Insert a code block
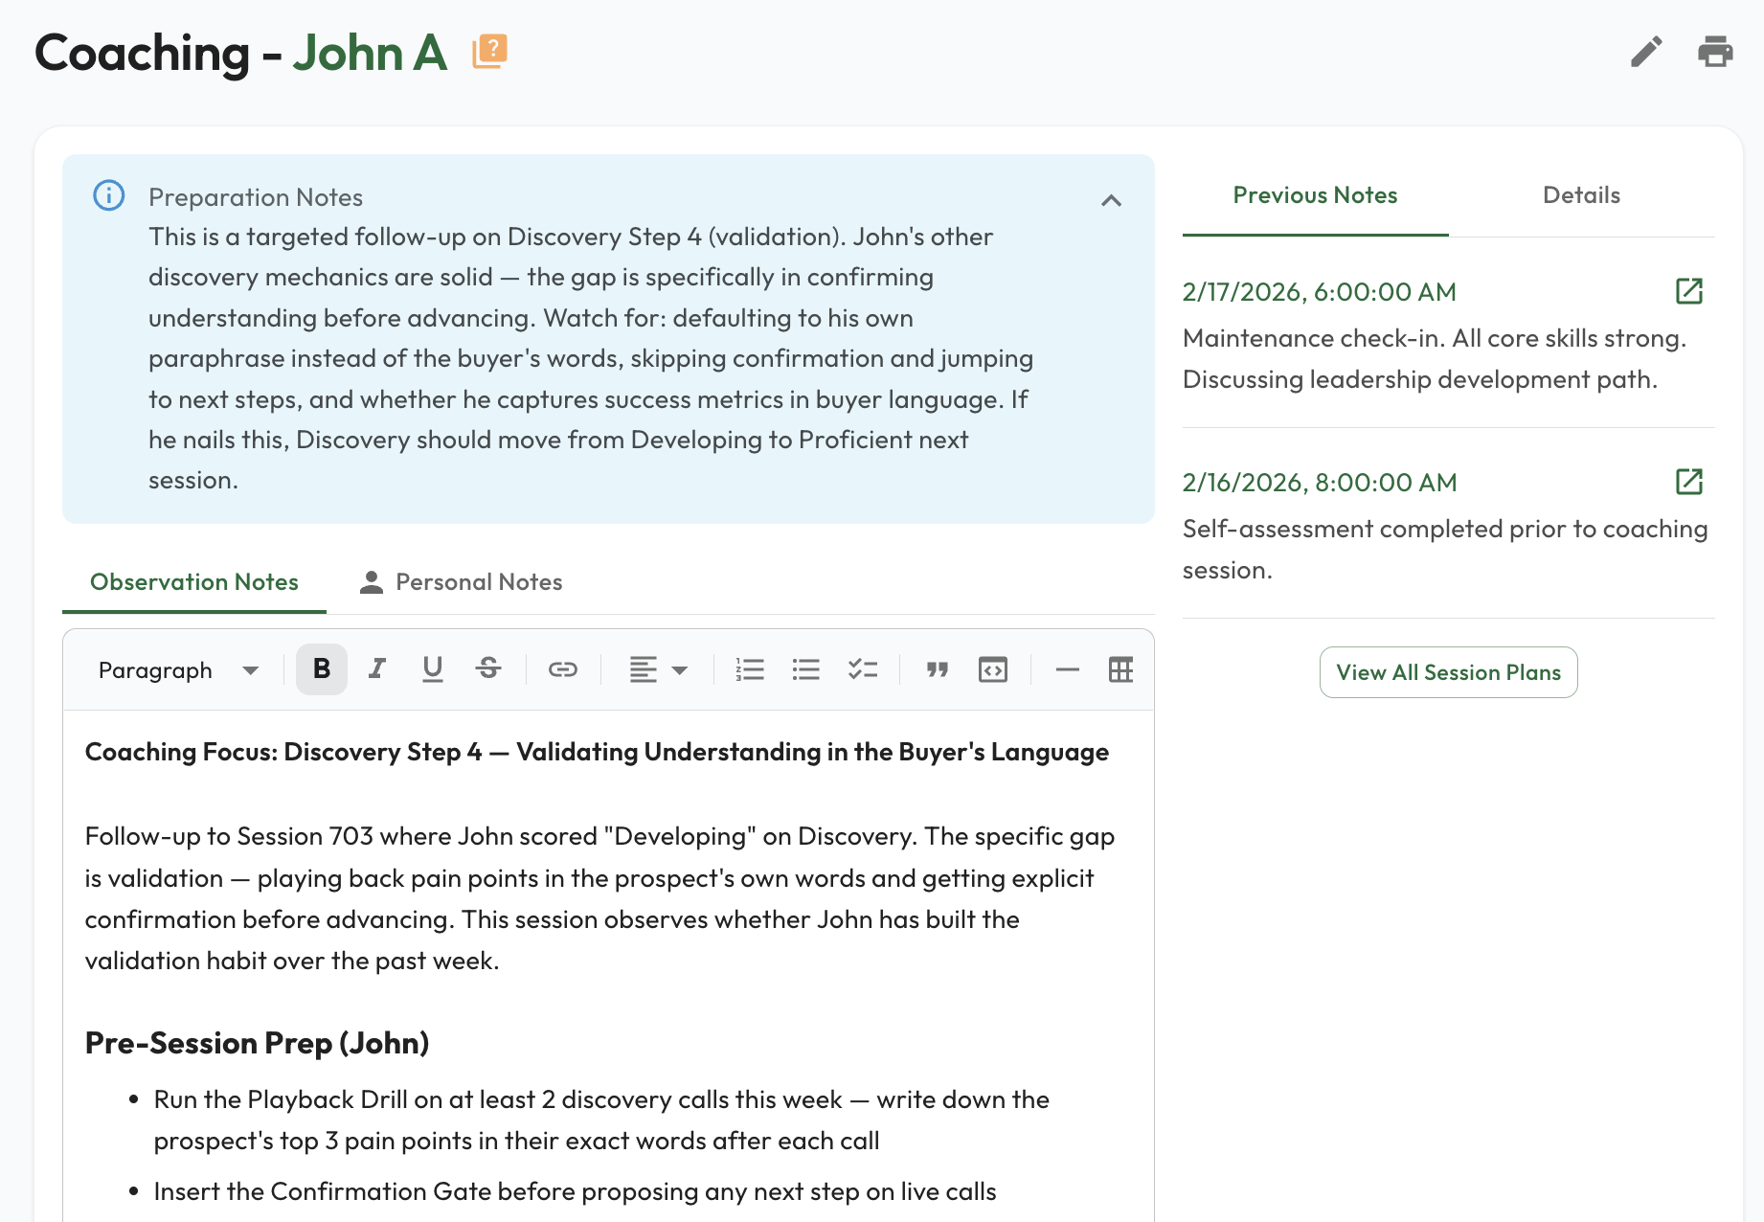The height and width of the screenshot is (1222, 1764). click(992, 669)
